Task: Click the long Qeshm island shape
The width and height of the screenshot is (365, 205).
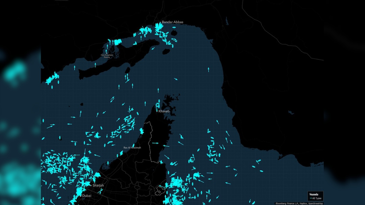Action: coord(118,59)
